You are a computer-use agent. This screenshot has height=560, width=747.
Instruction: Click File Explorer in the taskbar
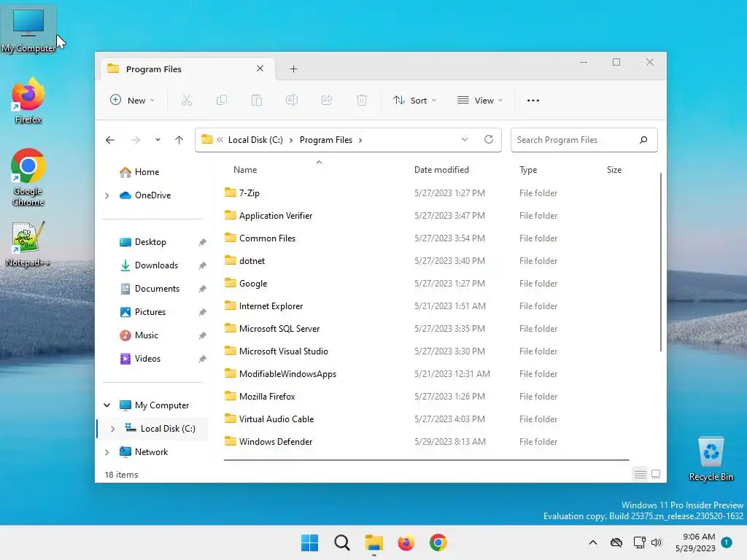[374, 542]
